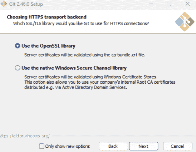Screen dimensions: 196x152
Task: Click the Git 2.46.0 Setup title text
Action: point(26,4)
